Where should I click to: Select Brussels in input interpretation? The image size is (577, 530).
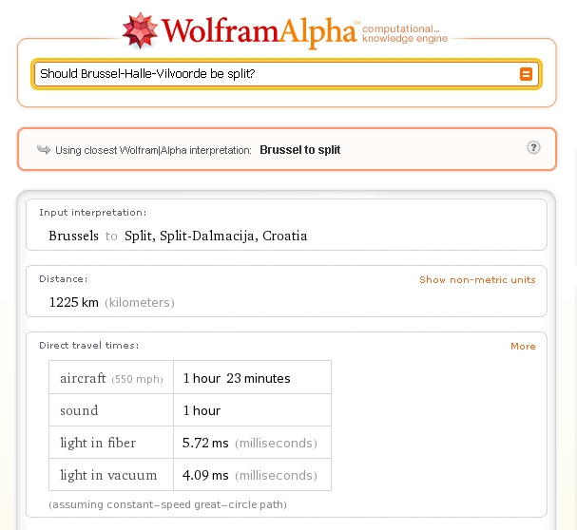pyautogui.click(x=73, y=236)
